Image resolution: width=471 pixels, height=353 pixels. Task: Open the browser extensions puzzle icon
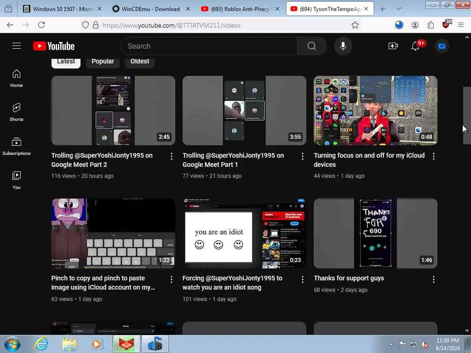click(x=431, y=25)
